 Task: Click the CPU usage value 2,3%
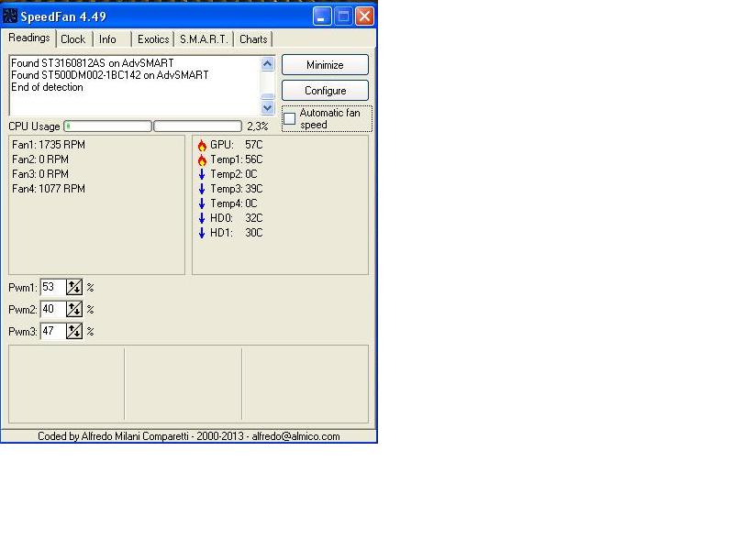pyautogui.click(x=258, y=126)
